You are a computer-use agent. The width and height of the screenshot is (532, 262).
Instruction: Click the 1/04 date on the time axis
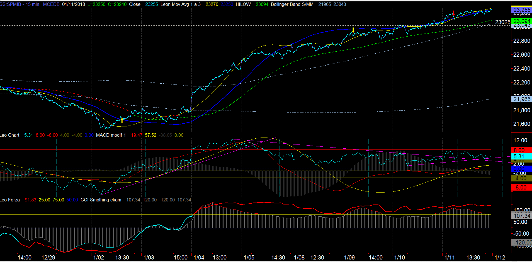(199, 258)
